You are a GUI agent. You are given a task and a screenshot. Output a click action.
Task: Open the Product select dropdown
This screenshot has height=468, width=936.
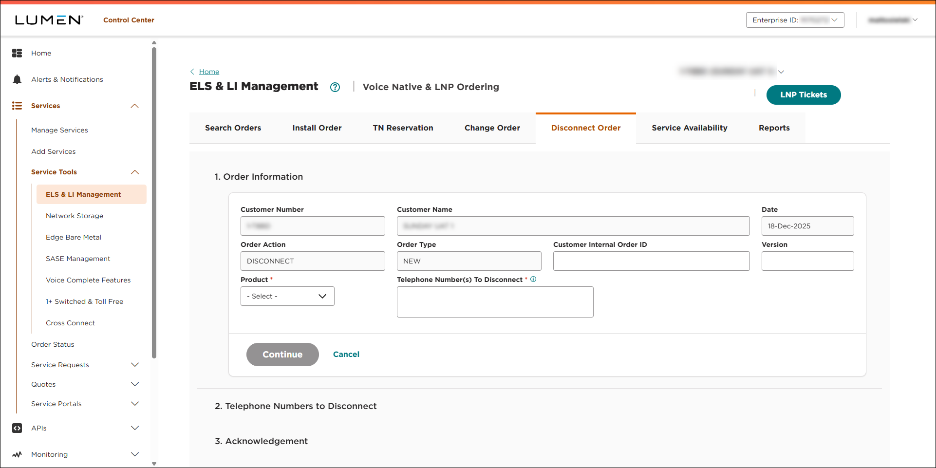287,296
